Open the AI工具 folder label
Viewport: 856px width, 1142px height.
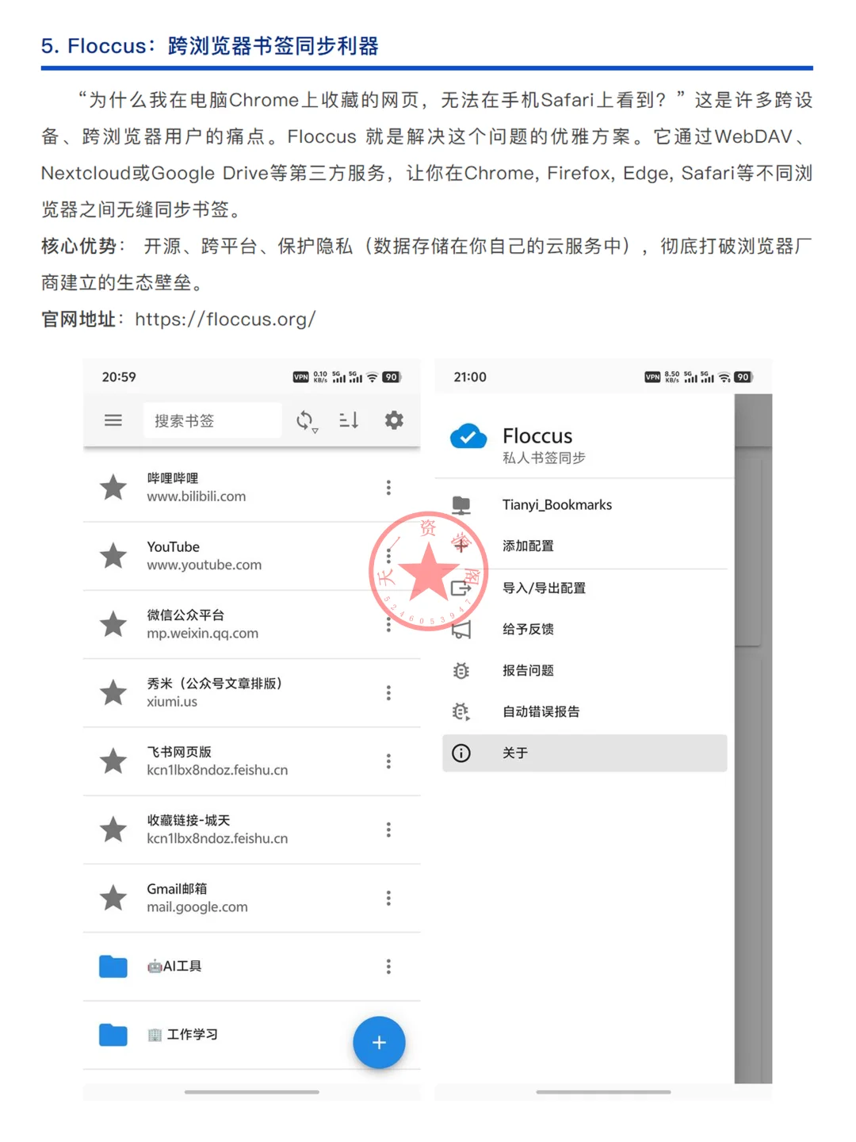174,966
